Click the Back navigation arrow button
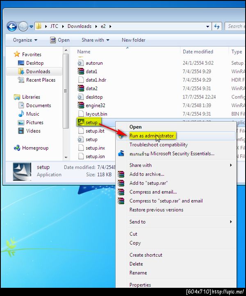 (12, 26)
